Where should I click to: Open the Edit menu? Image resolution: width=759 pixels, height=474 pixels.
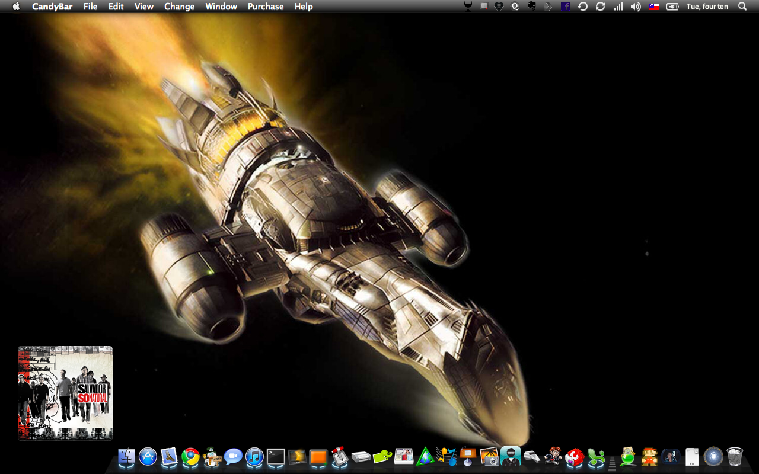(x=116, y=7)
